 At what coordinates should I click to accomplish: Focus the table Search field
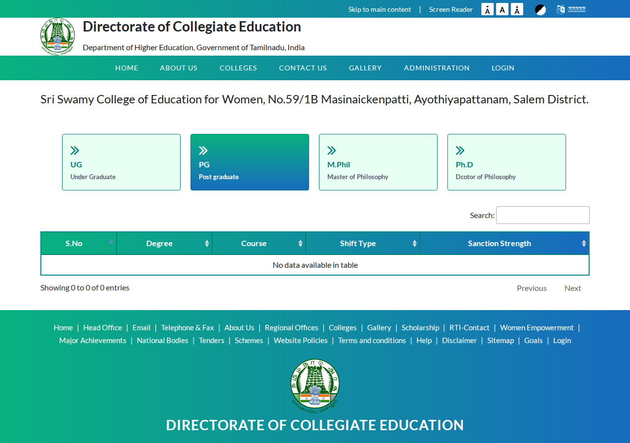click(542, 215)
